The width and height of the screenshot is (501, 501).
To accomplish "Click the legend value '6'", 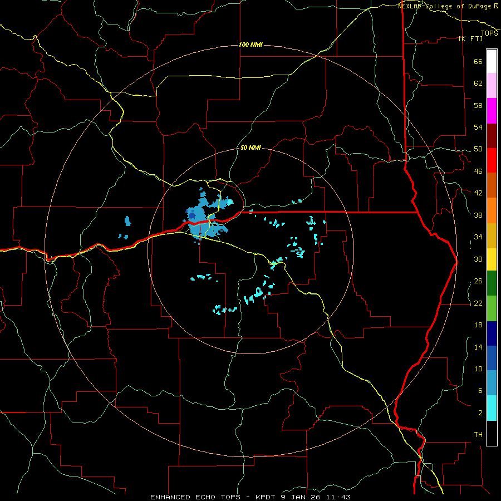I will (480, 391).
